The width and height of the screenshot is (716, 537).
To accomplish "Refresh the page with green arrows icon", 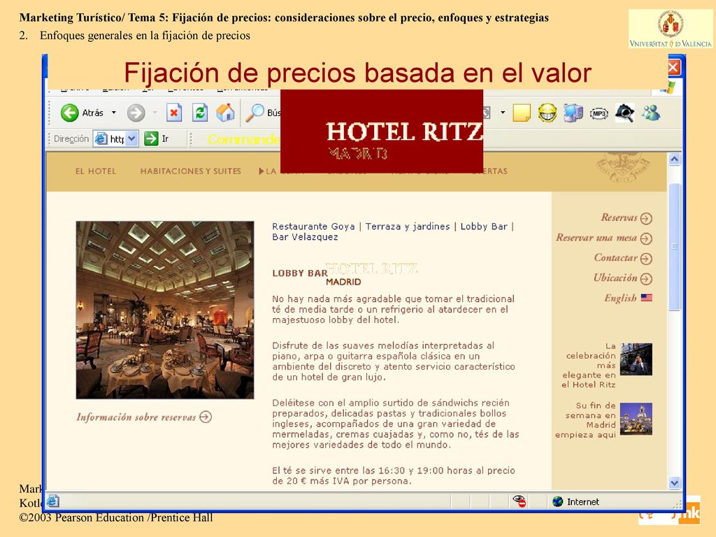I will click(199, 113).
